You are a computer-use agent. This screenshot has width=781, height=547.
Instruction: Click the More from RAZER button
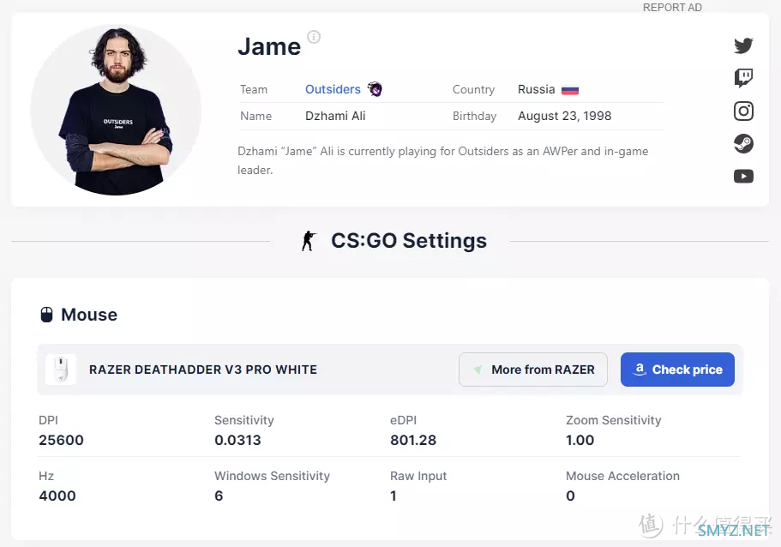tap(533, 370)
